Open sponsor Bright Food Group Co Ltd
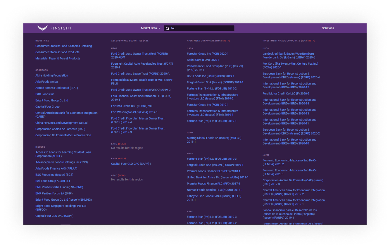The width and height of the screenshot is (390, 248). [51, 100]
